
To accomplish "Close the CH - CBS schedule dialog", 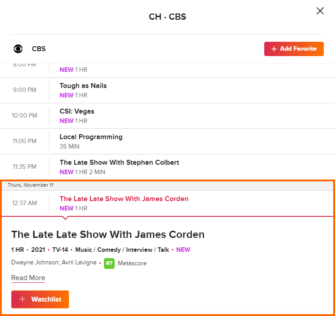I will (x=320, y=11).
